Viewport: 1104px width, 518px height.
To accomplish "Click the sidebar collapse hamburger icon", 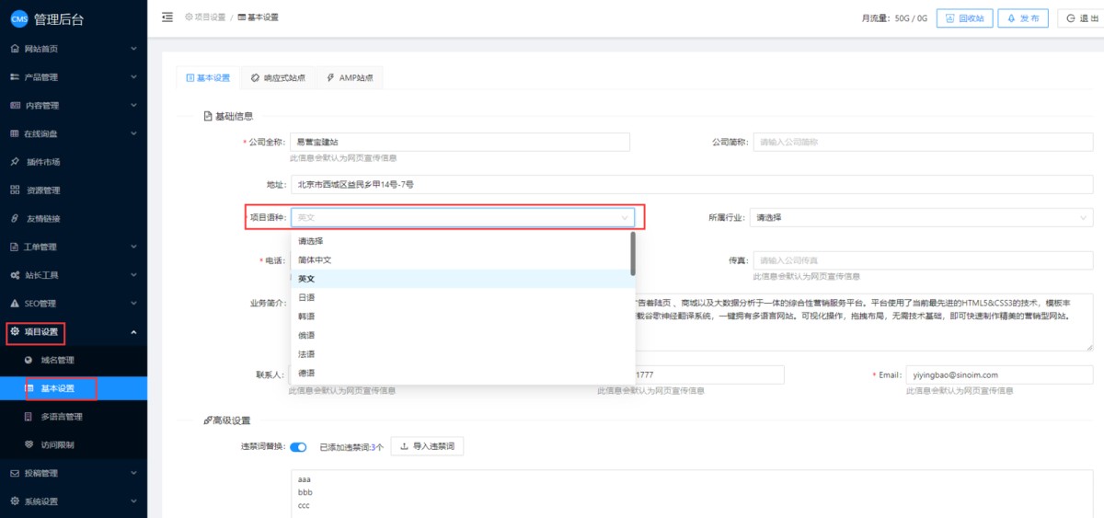I will [x=167, y=17].
